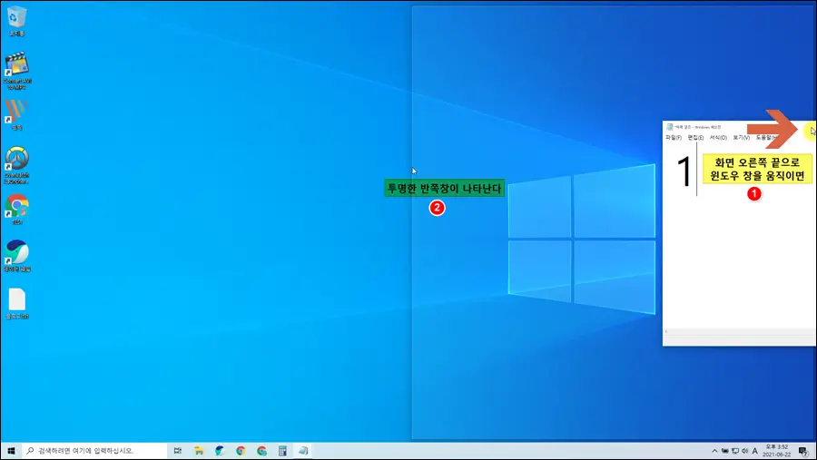Select the blank text document on desktop

pyautogui.click(x=16, y=303)
